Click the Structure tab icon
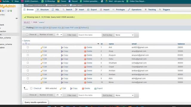191x107 pixels. tap(38, 10)
